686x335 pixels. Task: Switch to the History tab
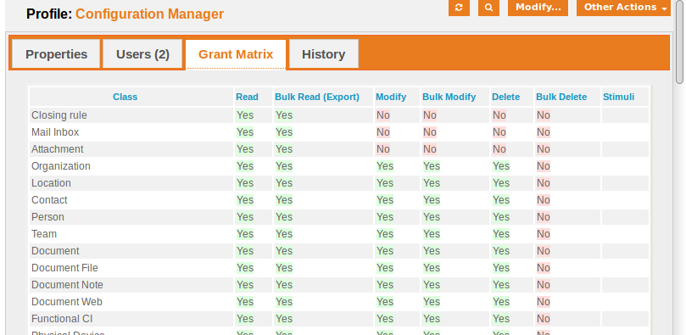click(x=324, y=54)
